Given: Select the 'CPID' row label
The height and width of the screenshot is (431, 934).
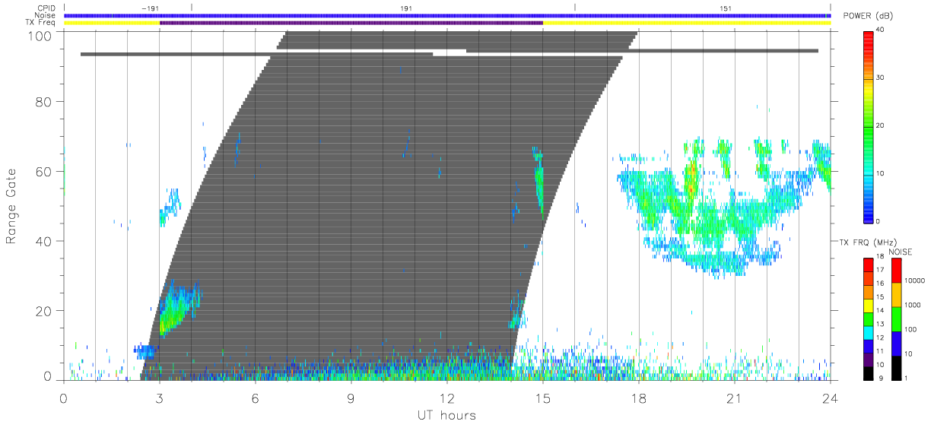Looking at the screenshot, I should 47,8.
